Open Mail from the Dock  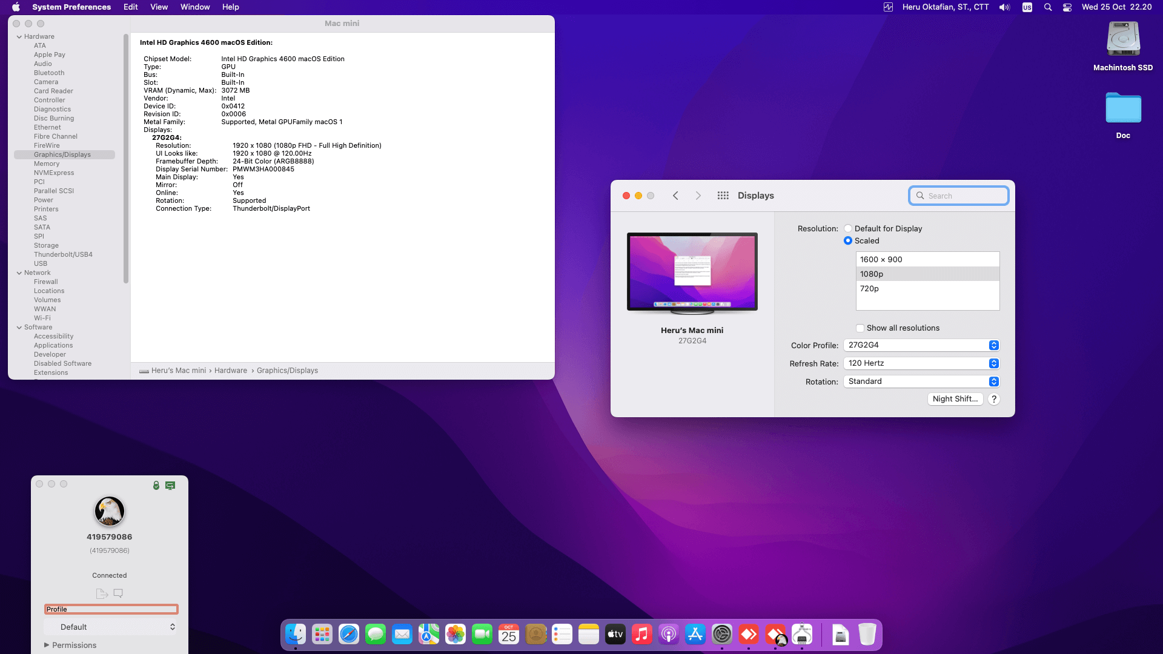pos(402,634)
